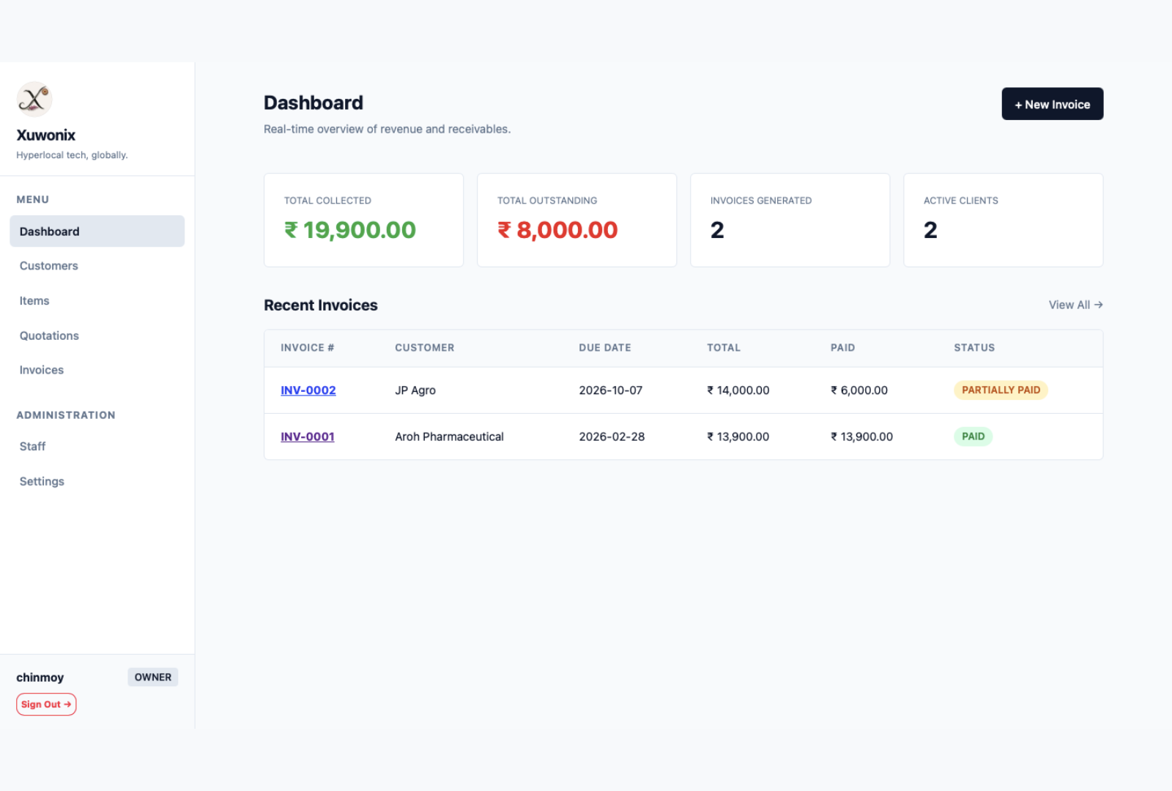Click the due date 2026-02-28
The image size is (1172, 791).
612,437
